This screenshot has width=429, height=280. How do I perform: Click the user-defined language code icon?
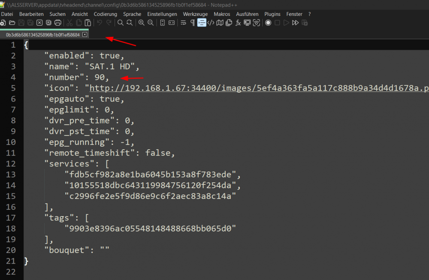(211, 23)
